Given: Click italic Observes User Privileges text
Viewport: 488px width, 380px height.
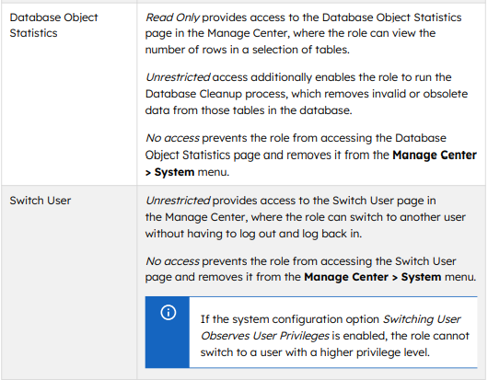Looking at the screenshot, I should [x=265, y=336].
